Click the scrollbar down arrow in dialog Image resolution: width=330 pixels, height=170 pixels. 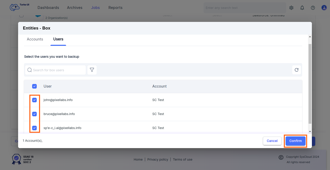[310, 131]
